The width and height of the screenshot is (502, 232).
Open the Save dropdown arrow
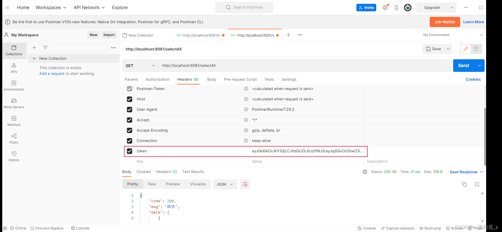tap(448, 49)
